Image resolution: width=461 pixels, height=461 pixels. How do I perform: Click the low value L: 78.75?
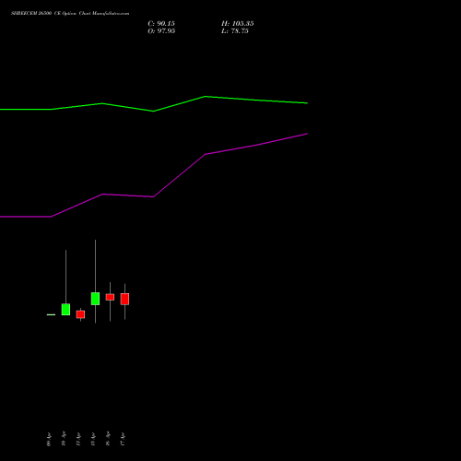[235, 31]
